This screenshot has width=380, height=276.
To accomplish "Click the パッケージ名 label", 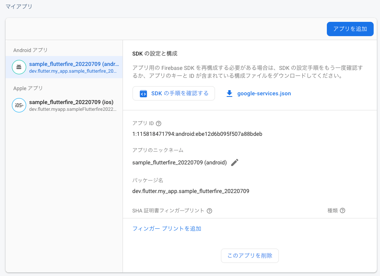I will [x=148, y=180].
